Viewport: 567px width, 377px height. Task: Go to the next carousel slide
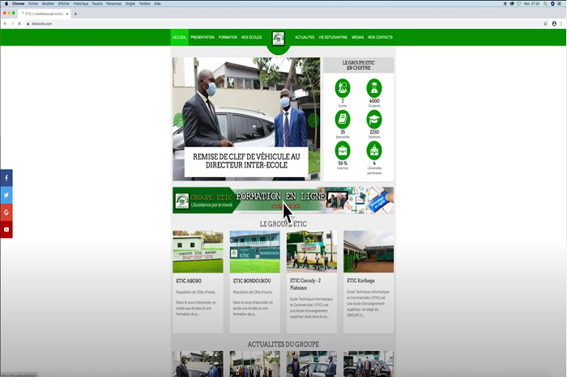313,120
